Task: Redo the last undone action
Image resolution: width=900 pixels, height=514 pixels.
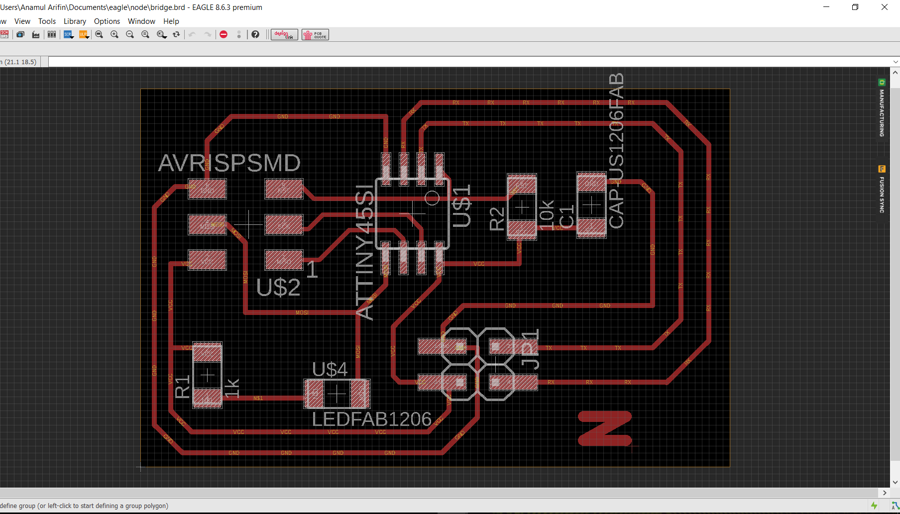Action: click(208, 34)
